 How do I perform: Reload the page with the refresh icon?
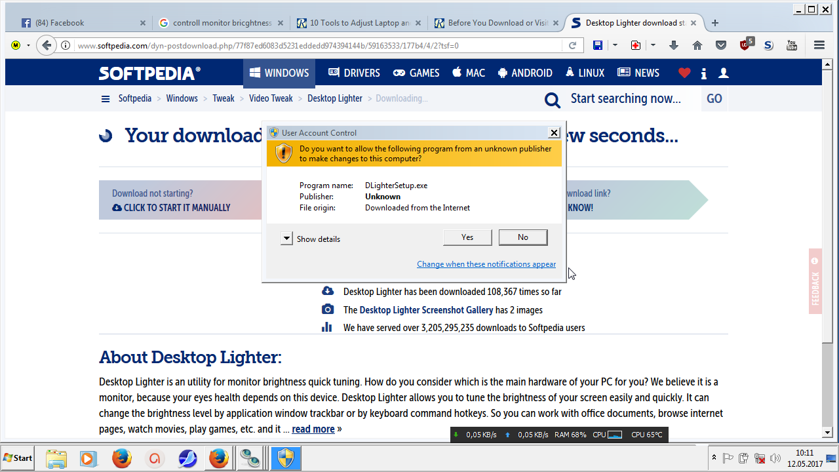point(572,45)
